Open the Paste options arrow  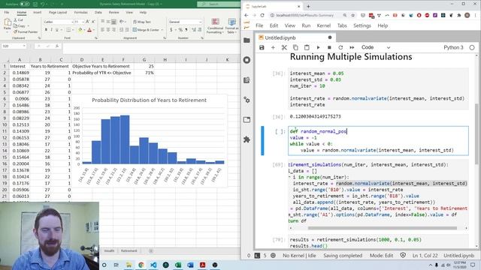(7, 31)
